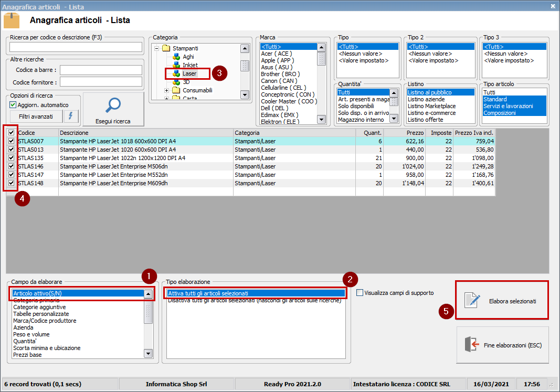The width and height of the screenshot is (560, 392).
Task: Select <Nessun valore> in Tipo list
Action: pos(367,54)
